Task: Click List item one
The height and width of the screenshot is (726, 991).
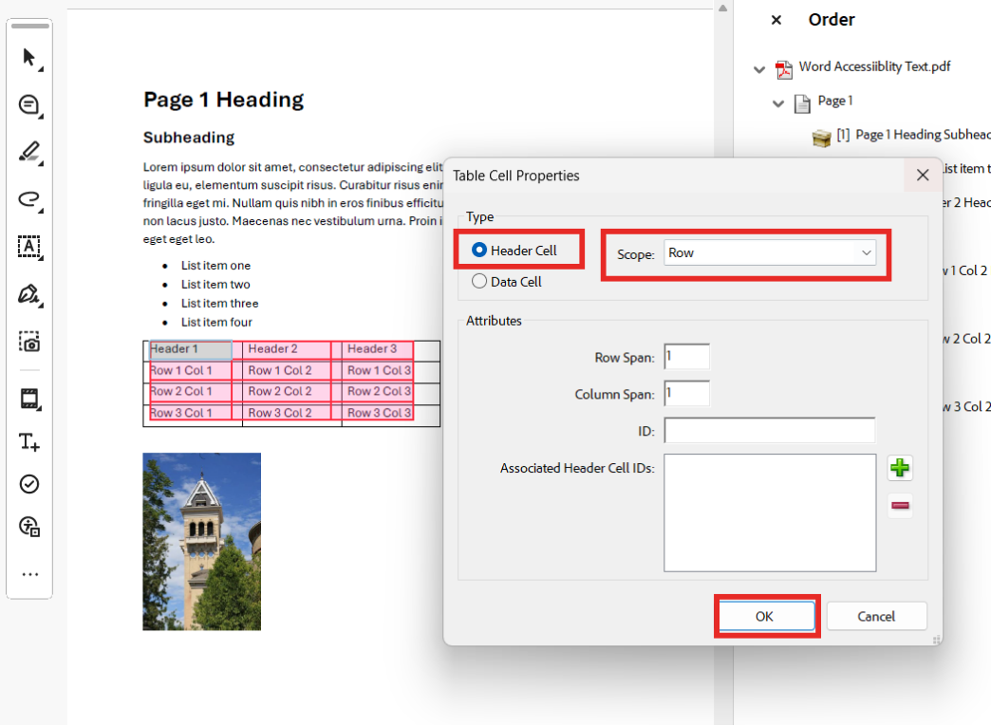Action: pyautogui.click(x=215, y=266)
